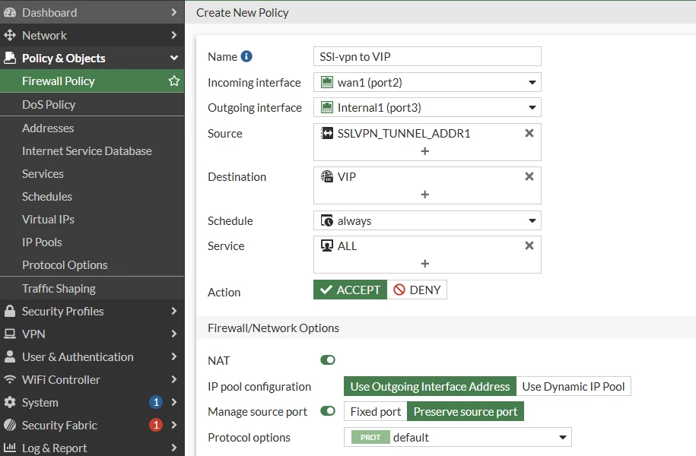Click the Dashboard gauge icon
The width and height of the screenshot is (696, 456).
pyautogui.click(x=10, y=12)
